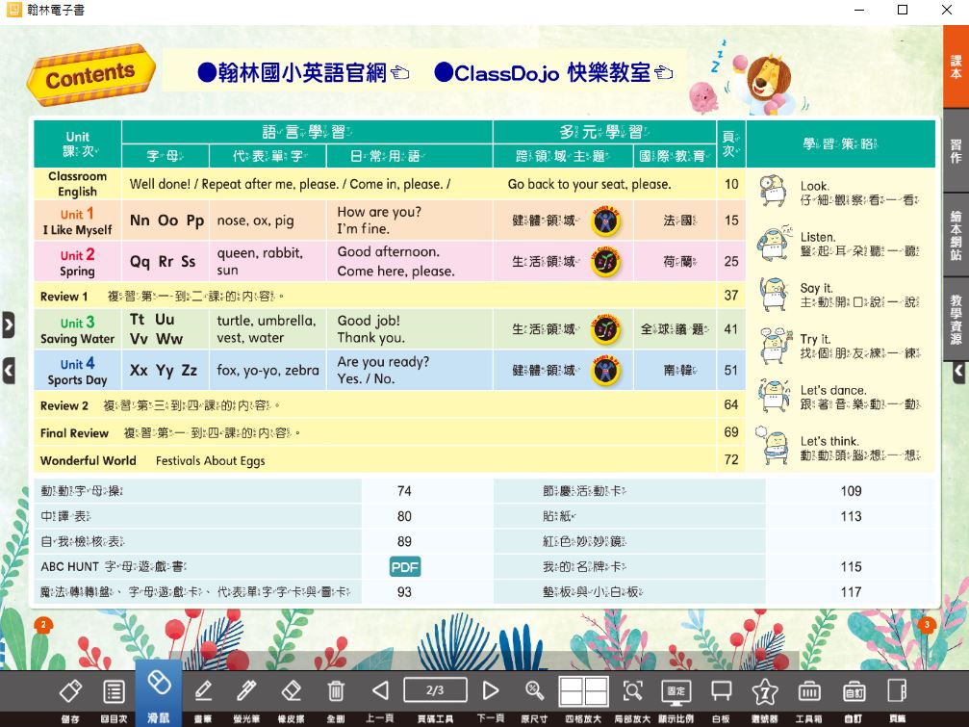This screenshot has width=969, height=727.
Task: Open the table of contents (回目次) icon
Action: point(114,691)
